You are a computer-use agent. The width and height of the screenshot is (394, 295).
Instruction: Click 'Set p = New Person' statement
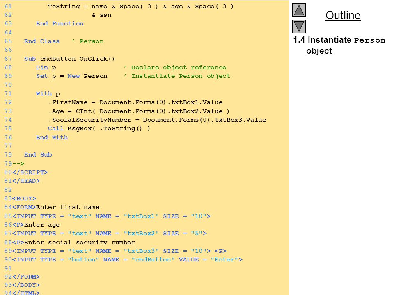click(x=71, y=76)
